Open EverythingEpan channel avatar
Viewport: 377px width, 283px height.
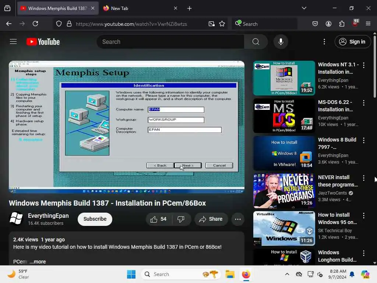coord(16,218)
